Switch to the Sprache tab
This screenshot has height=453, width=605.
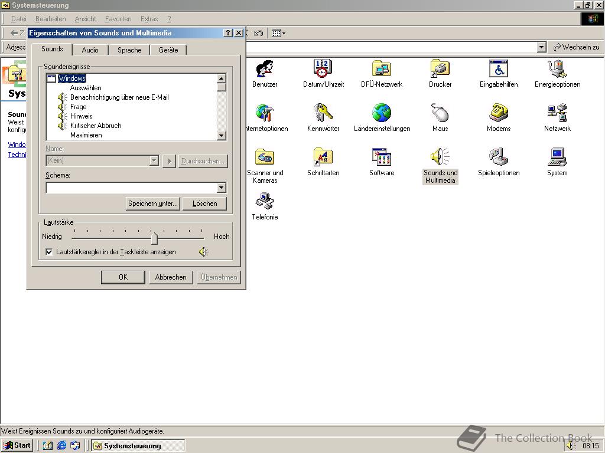[x=129, y=50]
